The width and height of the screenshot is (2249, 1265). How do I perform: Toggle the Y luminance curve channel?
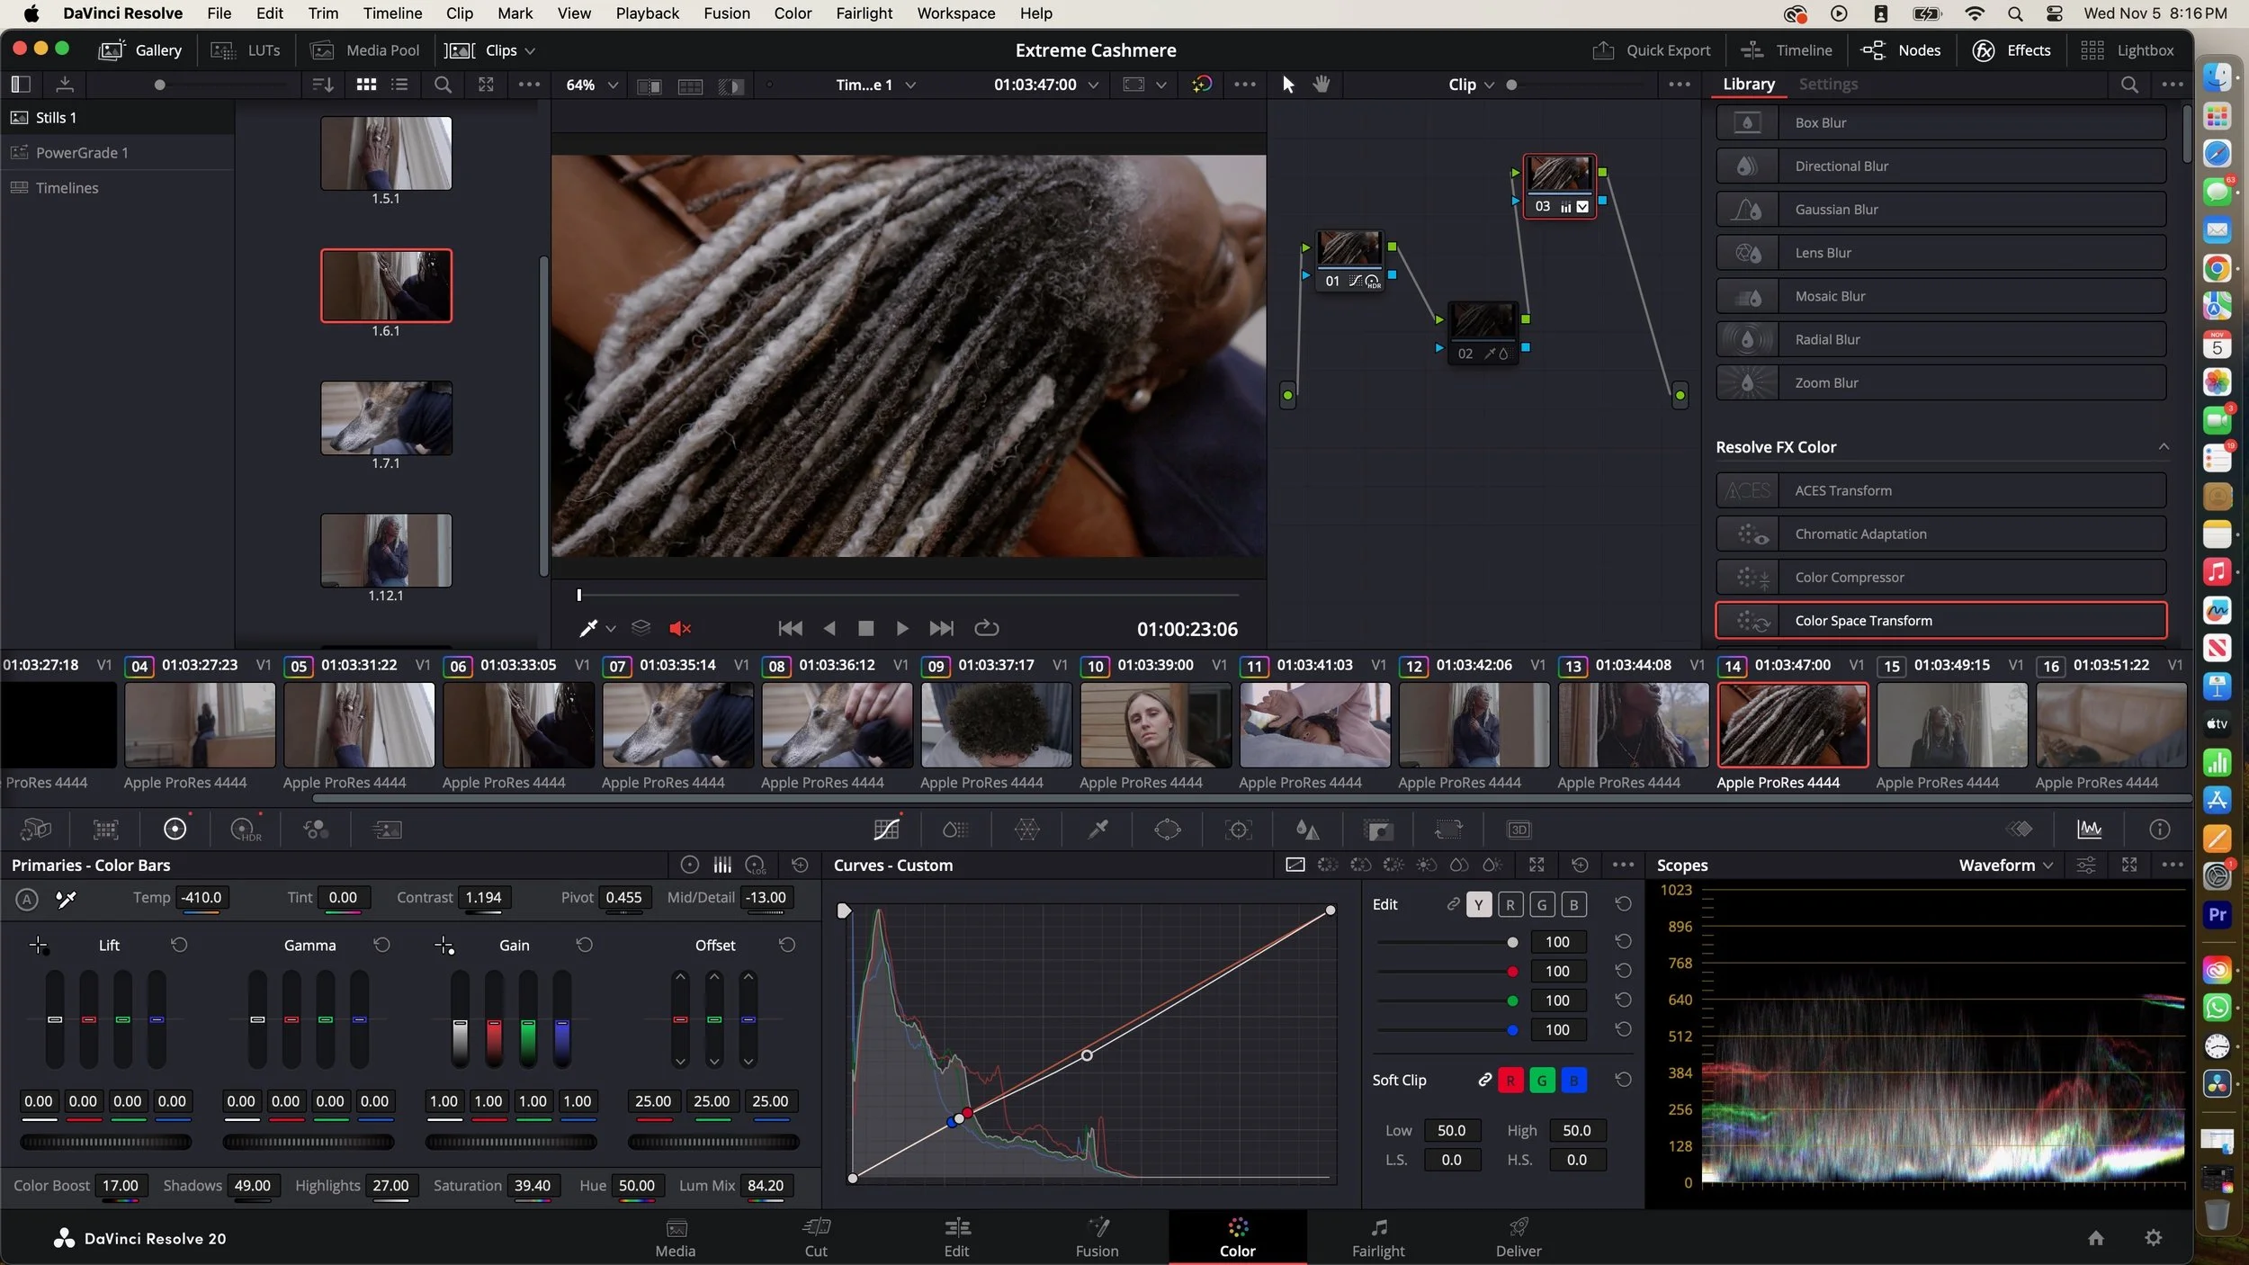[1478, 904]
